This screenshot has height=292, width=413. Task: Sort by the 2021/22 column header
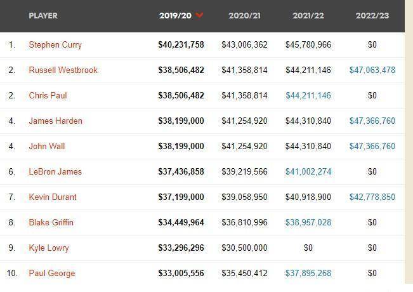point(308,15)
